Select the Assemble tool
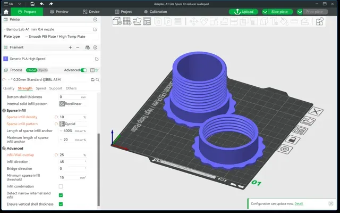This screenshot has width=340, height=213. pos(304,21)
